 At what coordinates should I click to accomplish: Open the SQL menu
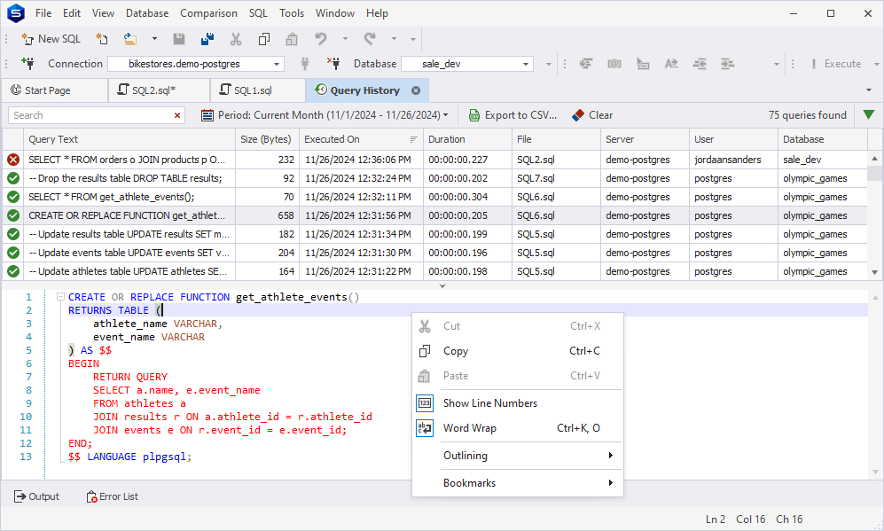point(258,13)
